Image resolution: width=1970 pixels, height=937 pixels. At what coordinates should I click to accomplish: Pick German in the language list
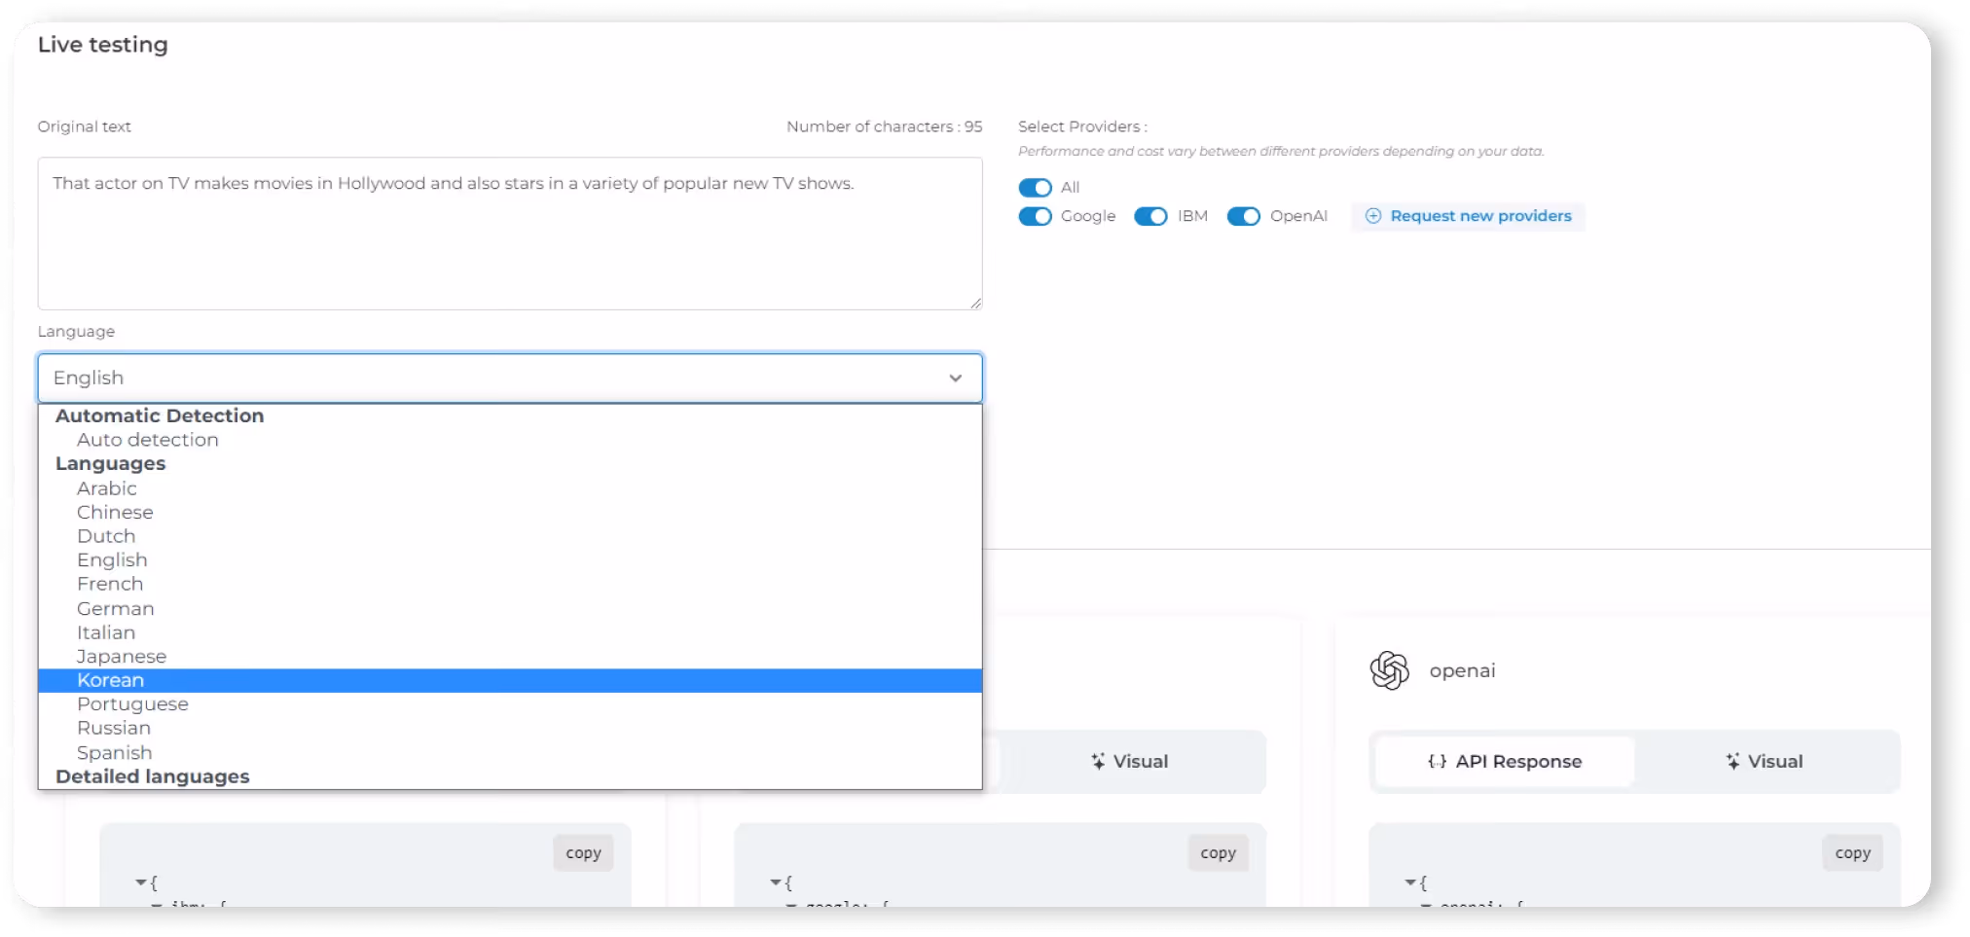coord(510,608)
